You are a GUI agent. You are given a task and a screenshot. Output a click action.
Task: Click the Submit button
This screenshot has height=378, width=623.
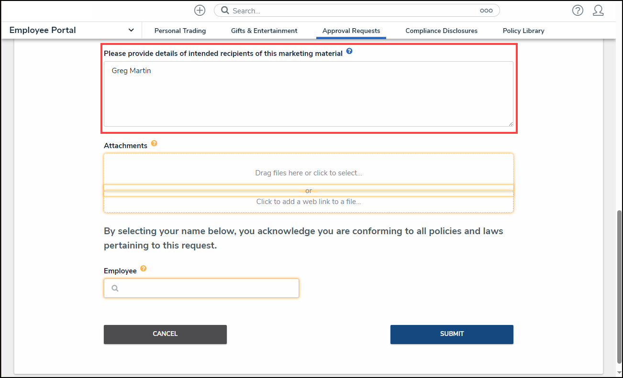(452, 334)
